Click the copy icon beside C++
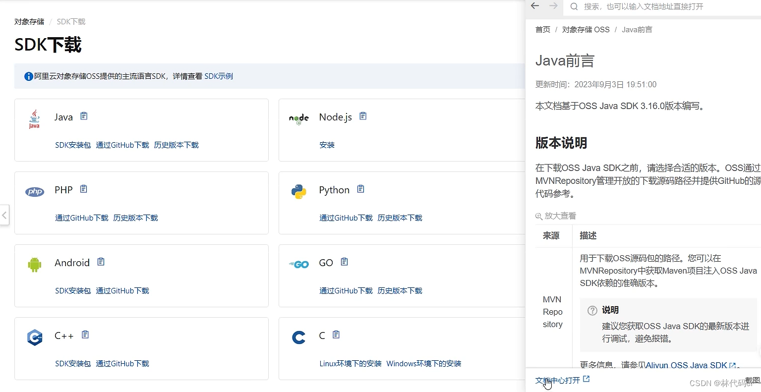Screen dimensions: 761x392 pyautogui.click(x=85, y=335)
